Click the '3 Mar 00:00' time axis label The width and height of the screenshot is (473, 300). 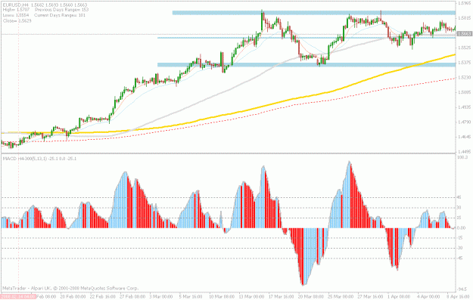tap(160, 297)
